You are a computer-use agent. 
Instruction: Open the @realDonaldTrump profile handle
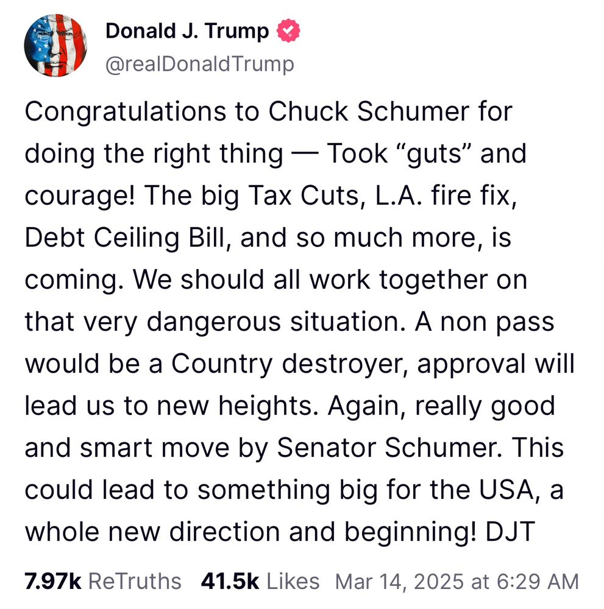199,63
